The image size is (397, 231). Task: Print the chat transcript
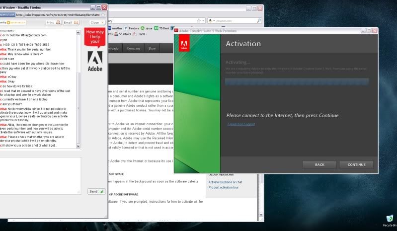pos(54,22)
